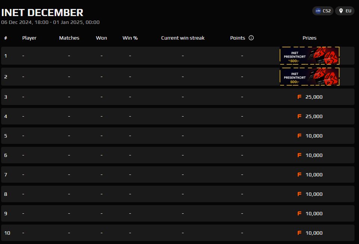Screen dimensions: 359x244
Task: Click rank number 4 in the leaderboard
Action: pyautogui.click(x=6, y=116)
